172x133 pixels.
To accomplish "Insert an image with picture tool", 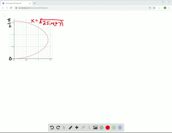I will tap(95, 128).
